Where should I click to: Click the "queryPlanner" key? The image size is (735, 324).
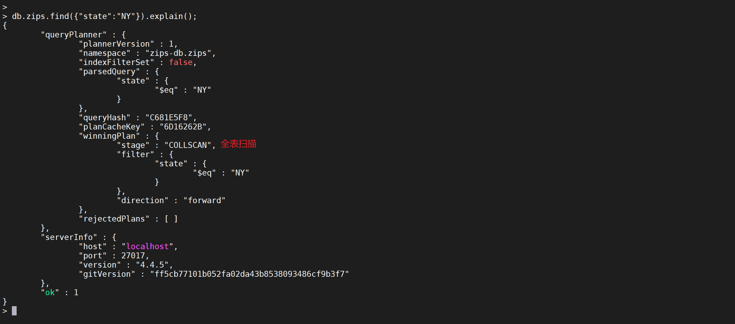coord(74,35)
